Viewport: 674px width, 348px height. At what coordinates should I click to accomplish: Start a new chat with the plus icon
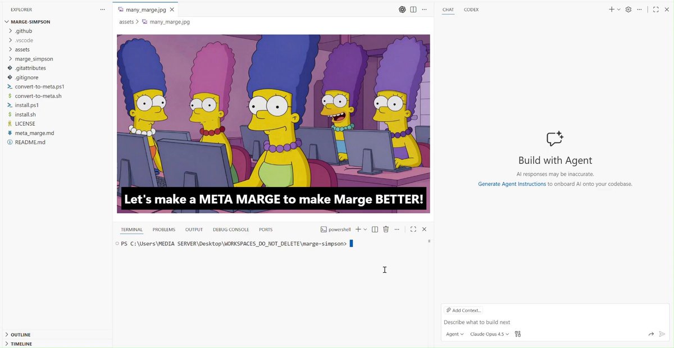[x=612, y=10]
